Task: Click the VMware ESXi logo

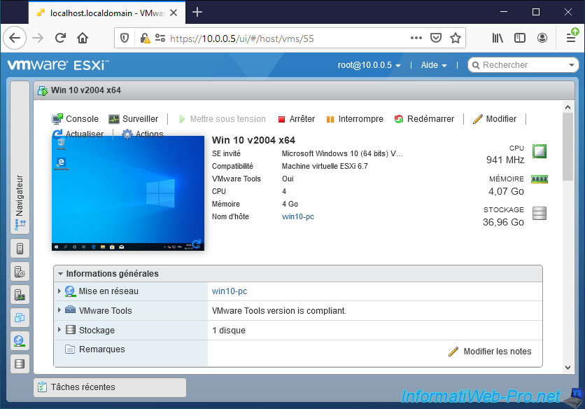Action: tap(58, 65)
